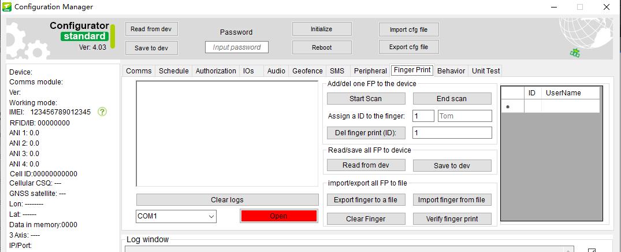Select the IOs tab
This screenshot has height=252, width=621.
click(x=249, y=71)
